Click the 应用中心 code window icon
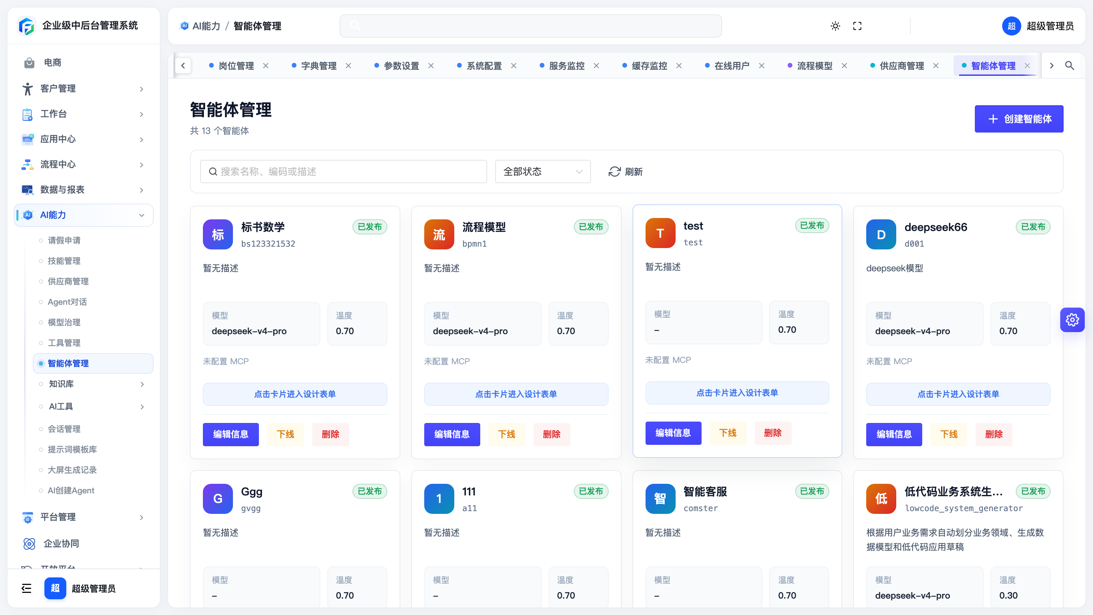 (x=28, y=139)
